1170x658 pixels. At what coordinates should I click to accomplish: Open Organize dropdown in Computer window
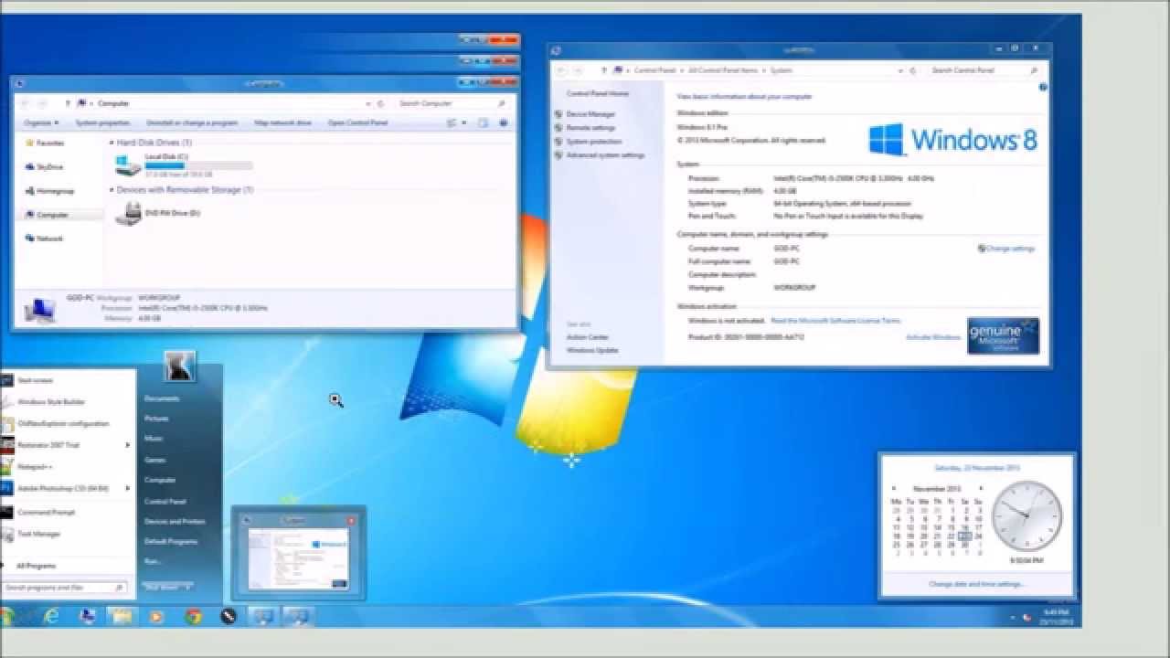click(x=41, y=122)
